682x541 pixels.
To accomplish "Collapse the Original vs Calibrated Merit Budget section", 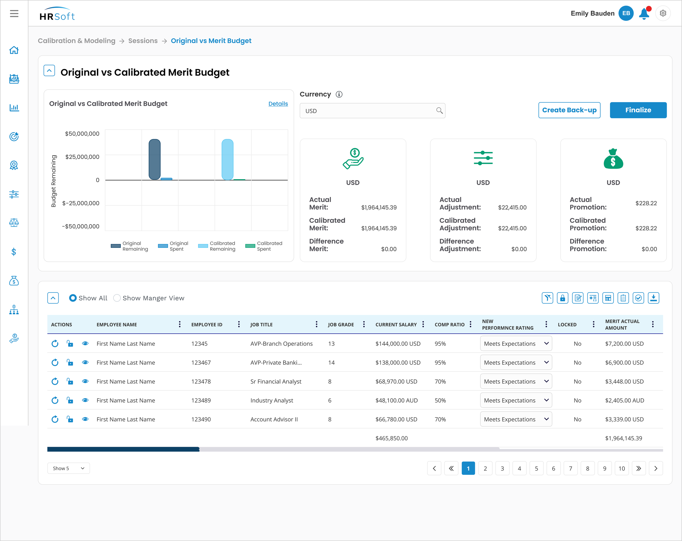I will [x=49, y=71].
